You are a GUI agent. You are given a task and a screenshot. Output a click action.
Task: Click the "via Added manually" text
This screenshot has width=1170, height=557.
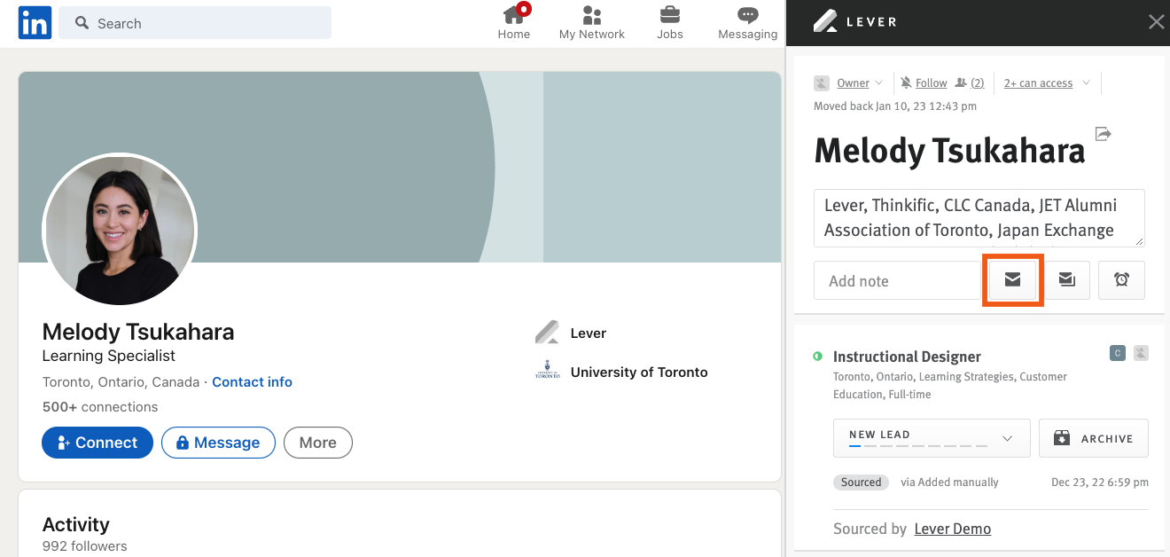coord(949,482)
